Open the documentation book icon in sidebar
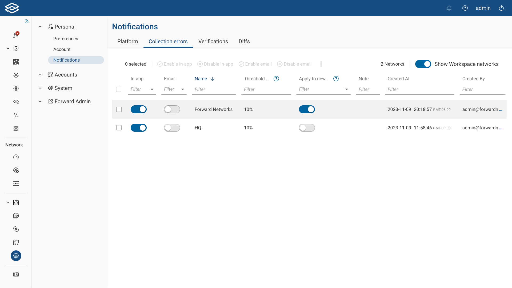The height and width of the screenshot is (288, 512). (x=16, y=275)
